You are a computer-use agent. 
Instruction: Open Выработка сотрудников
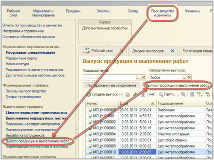click(25, 135)
